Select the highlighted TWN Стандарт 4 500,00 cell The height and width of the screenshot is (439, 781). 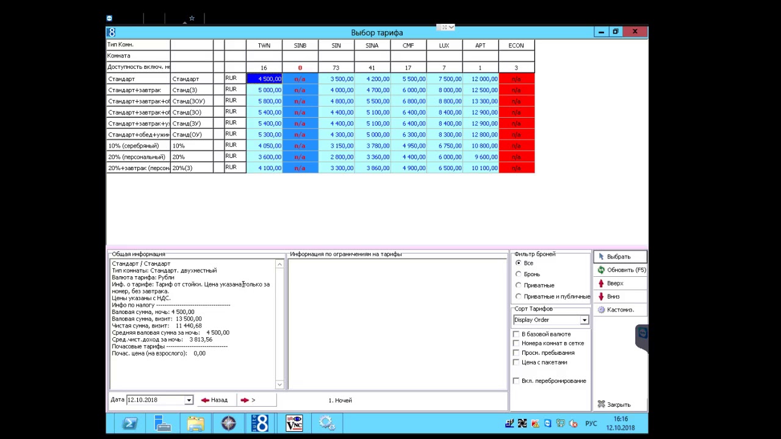264,79
